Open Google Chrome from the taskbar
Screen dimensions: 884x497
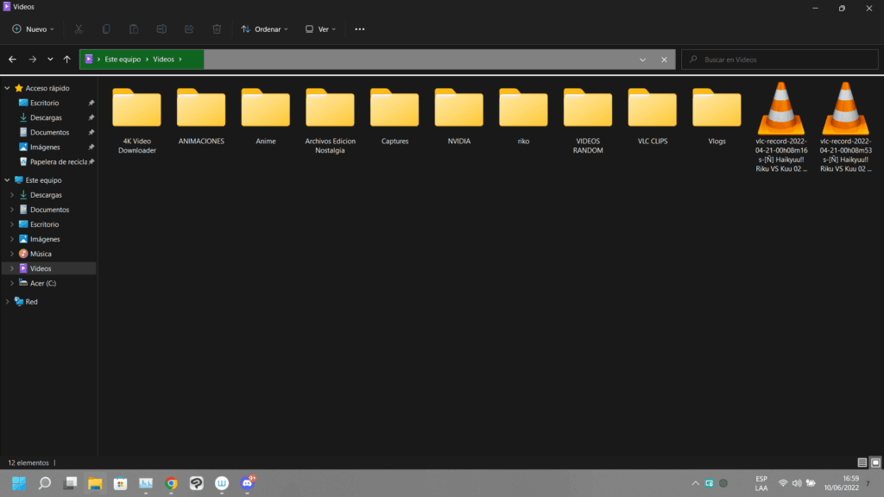point(172,483)
